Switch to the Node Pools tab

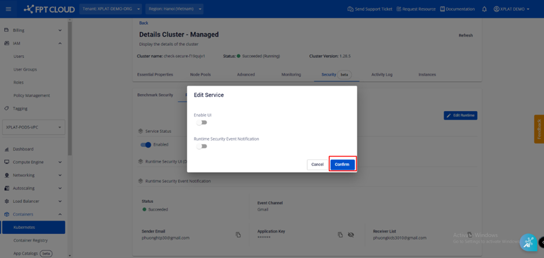point(200,75)
